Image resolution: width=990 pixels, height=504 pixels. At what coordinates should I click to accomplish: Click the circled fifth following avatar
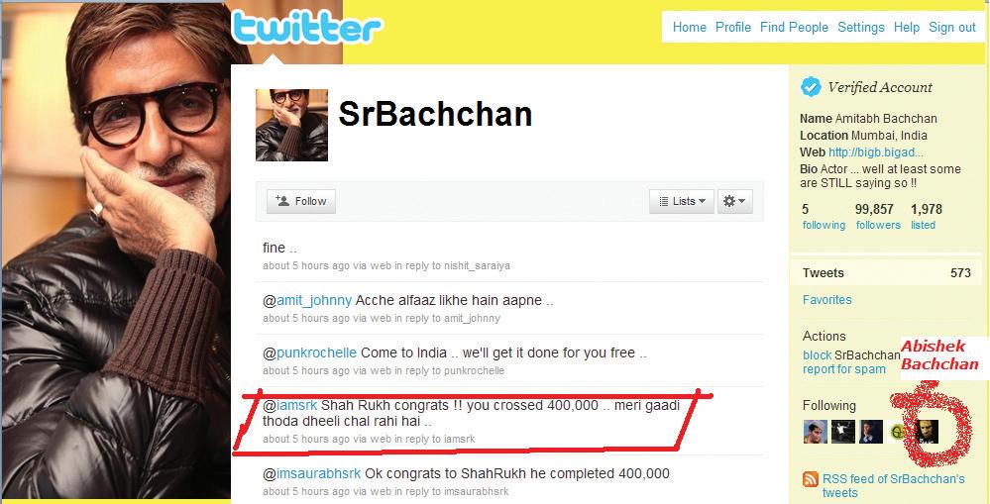[927, 432]
